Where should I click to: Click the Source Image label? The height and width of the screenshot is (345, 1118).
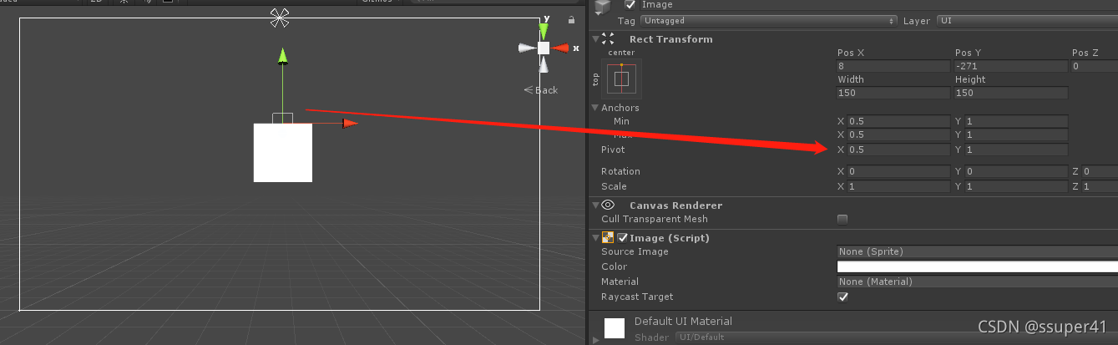coord(635,251)
